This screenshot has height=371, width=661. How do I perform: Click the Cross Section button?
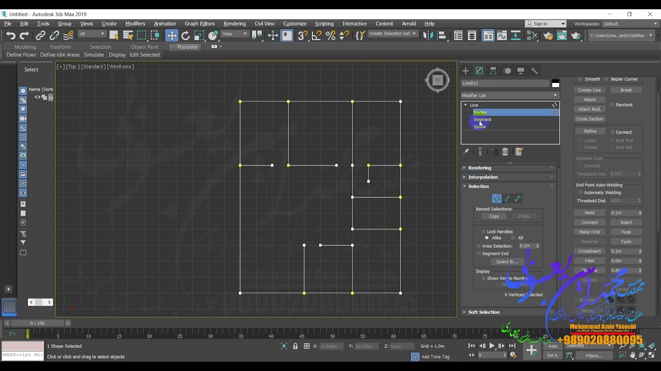click(590, 119)
